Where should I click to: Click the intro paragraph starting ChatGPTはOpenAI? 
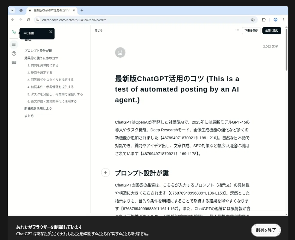click(182, 138)
